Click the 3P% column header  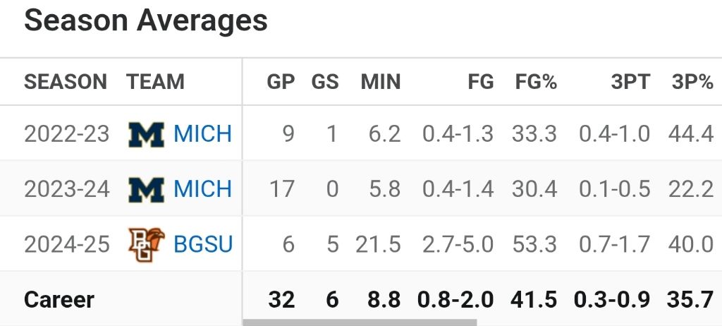pyautogui.click(x=692, y=82)
